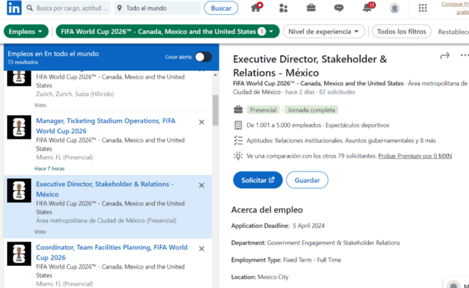
Task: Open FIFA World Cup 2026 company filter
Action: click(161, 31)
